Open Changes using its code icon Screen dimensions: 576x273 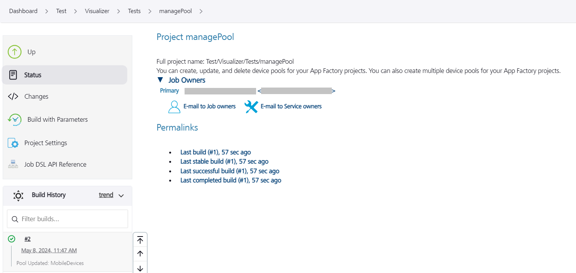click(x=14, y=96)
